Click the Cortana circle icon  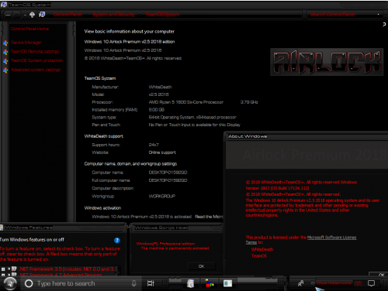pos(29,283)
